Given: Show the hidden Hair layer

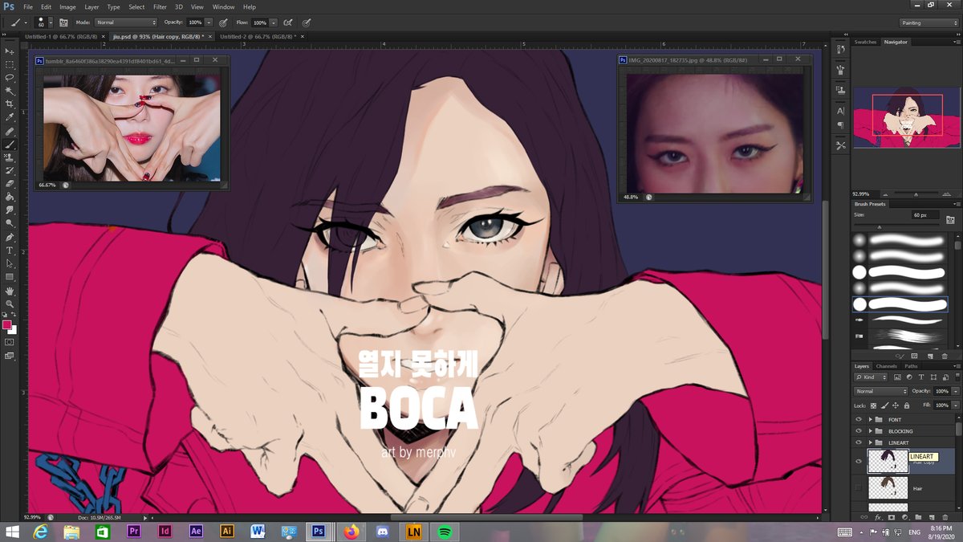Looking at the screenshot, I should [x=859, y=487].
